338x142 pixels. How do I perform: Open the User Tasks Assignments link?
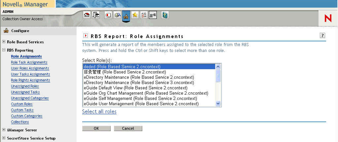pos(30,74)
